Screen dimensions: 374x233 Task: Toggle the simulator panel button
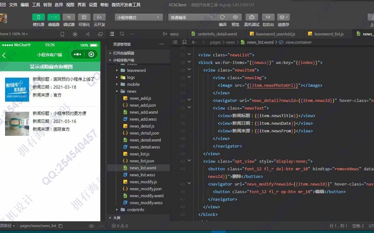[38, 17]
